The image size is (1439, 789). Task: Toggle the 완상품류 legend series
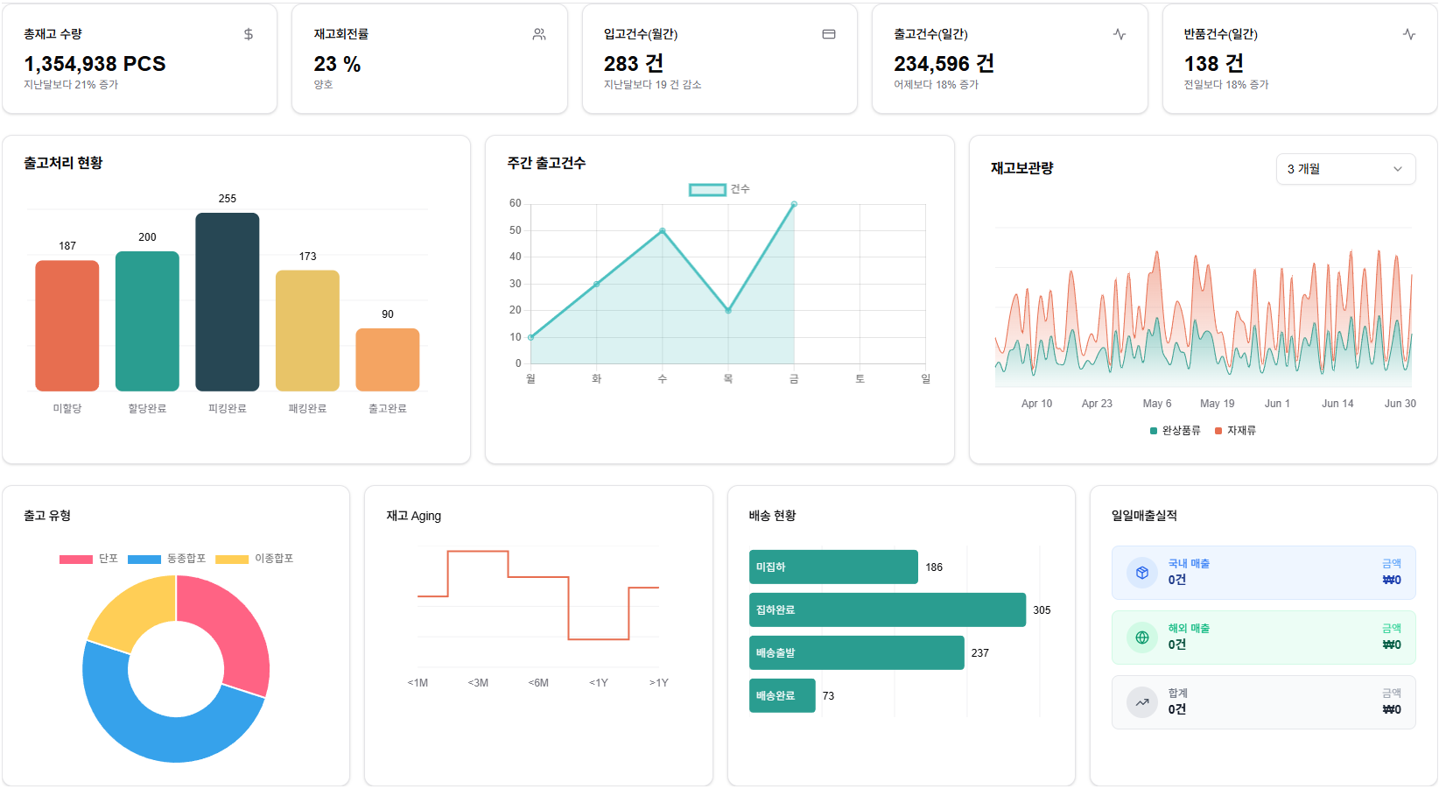1176,431
